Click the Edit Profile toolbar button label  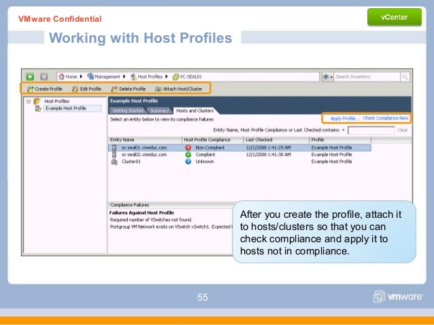click(x=90, y=89)
